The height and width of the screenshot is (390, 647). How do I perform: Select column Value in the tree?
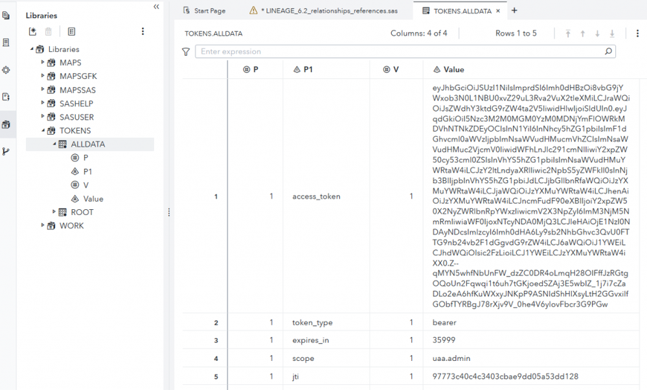tap(93, 198)
